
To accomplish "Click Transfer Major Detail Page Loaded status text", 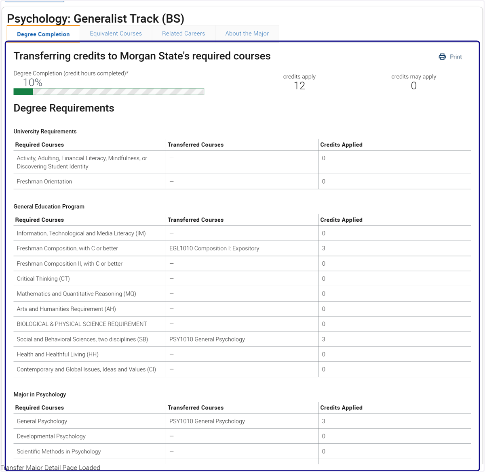I will tap(51, 468).
